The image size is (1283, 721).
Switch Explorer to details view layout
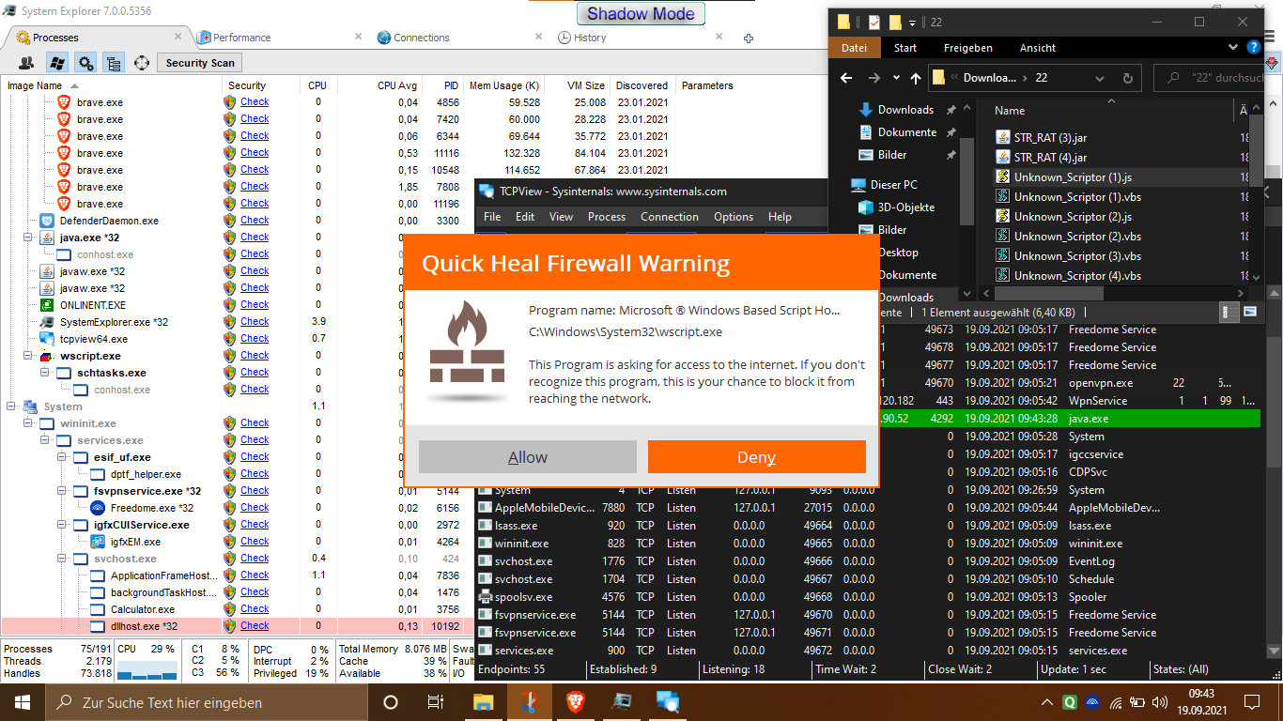[x=1228, y=312]
